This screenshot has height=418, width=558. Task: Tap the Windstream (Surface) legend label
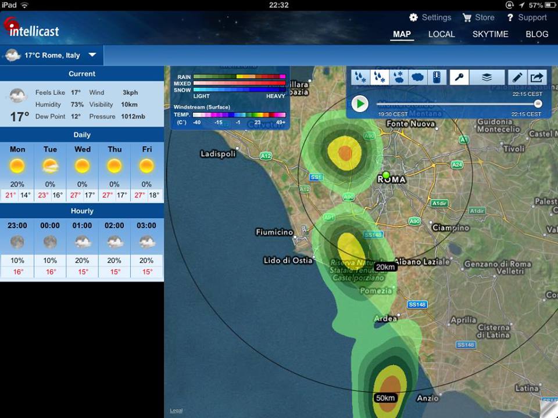[202, 107]
